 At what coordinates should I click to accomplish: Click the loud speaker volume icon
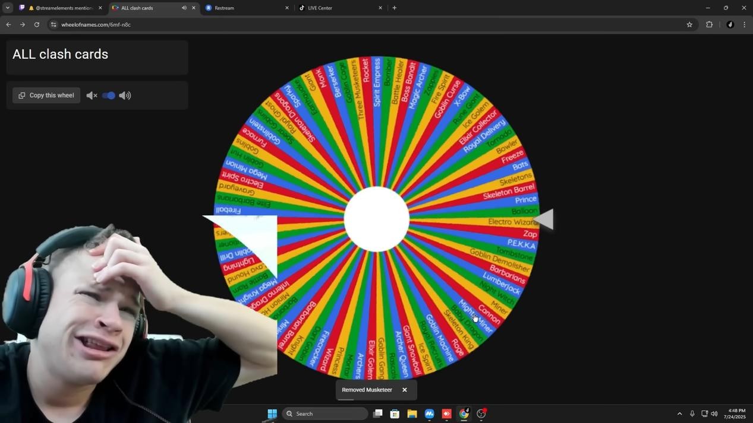click(125, 96)
